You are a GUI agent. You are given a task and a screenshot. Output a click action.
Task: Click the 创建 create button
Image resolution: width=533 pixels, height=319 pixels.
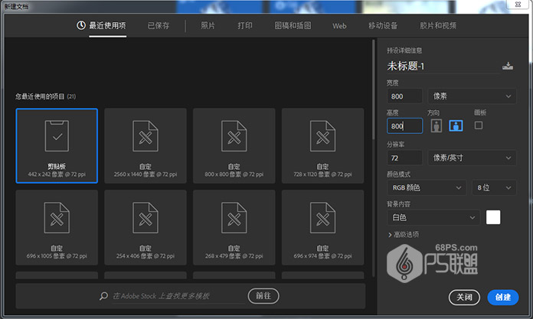pyautogui.click(x=502, y=298)
